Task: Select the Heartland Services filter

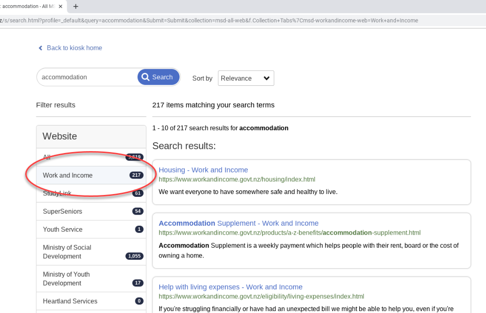Action: (x=91, y=301)
